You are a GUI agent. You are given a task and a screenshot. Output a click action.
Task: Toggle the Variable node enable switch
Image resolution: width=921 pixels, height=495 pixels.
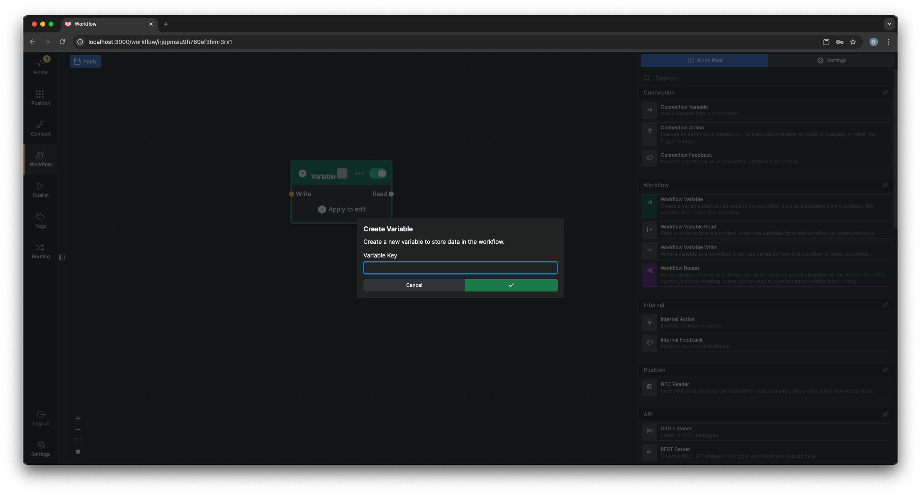[378, 174]
